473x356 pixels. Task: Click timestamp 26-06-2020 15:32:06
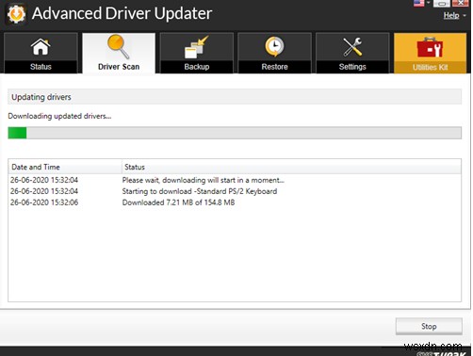point(44,202)
